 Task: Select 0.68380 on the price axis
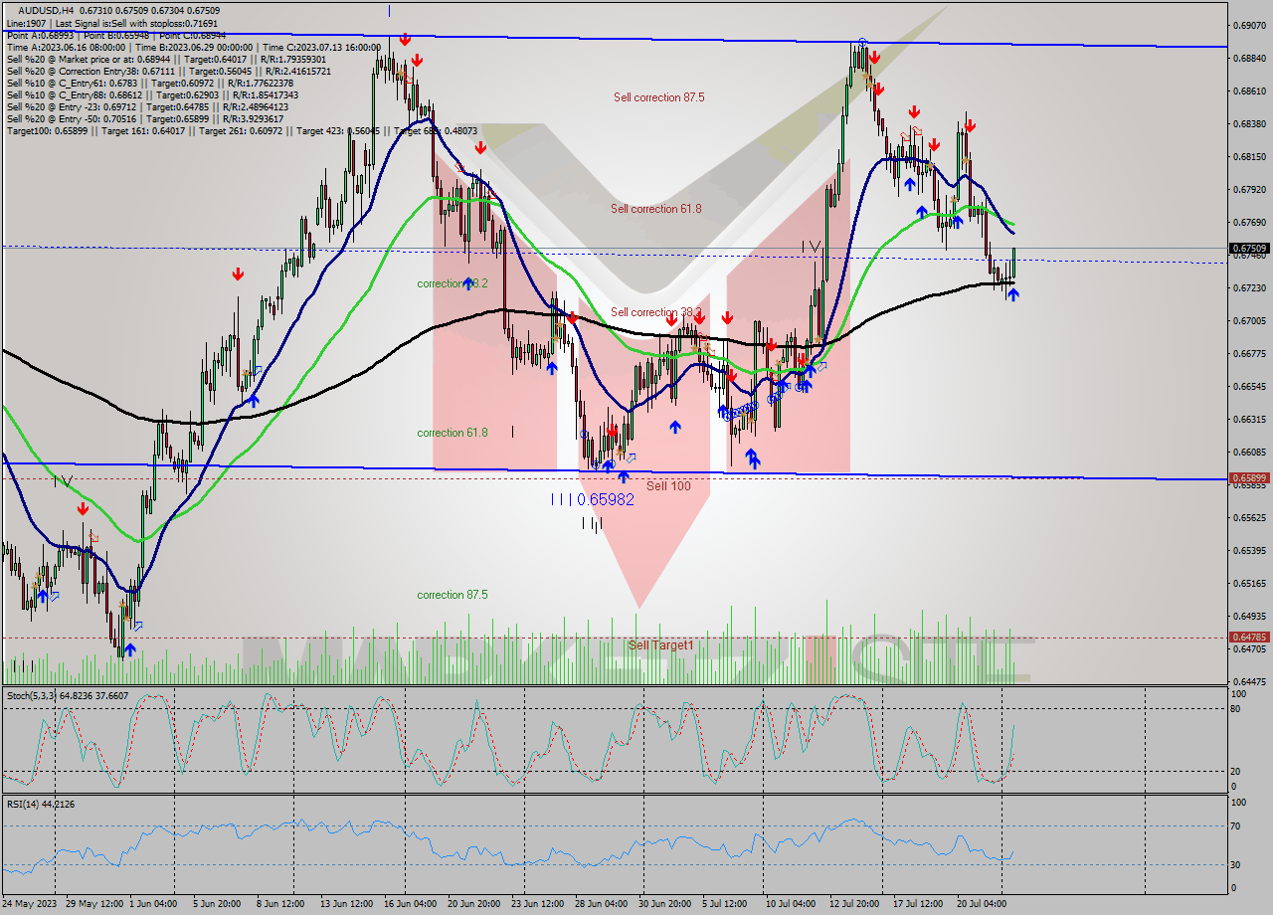[1250, 123]
